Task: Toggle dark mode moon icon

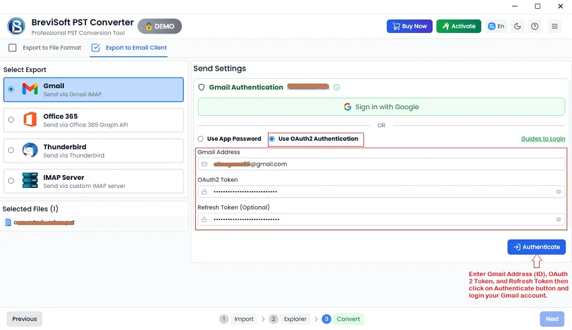Action: pos(517,26)
